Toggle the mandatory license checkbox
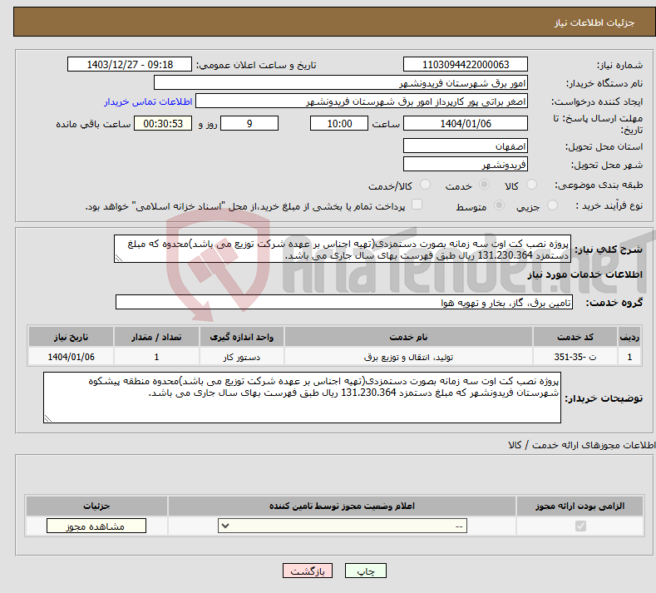 click(x=580, y=526)
